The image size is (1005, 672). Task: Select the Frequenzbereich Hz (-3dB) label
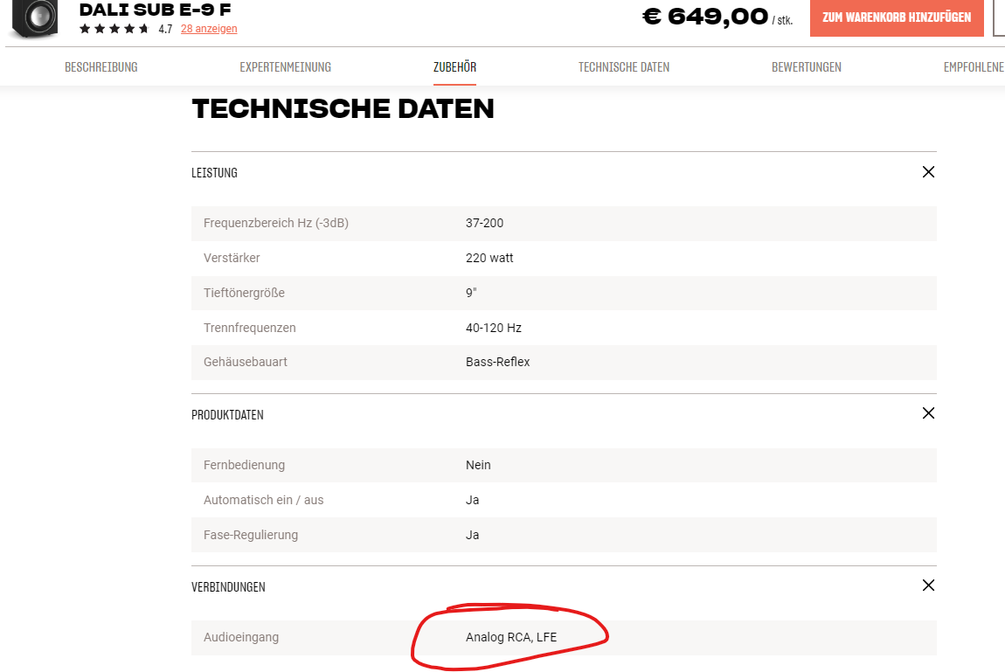[x=275, y=223]
